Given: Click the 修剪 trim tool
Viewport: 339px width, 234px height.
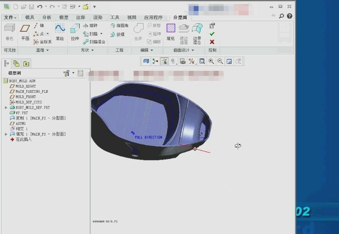Looking at the screenshot, I should pyautogui.click(x=154, y=26).
